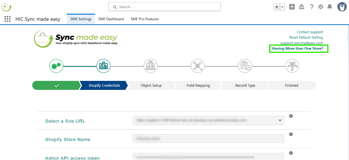The width and height of the screenshot is (349, 160).
Task: Click the green gears first step icon
Action: (x=56, y=66)
